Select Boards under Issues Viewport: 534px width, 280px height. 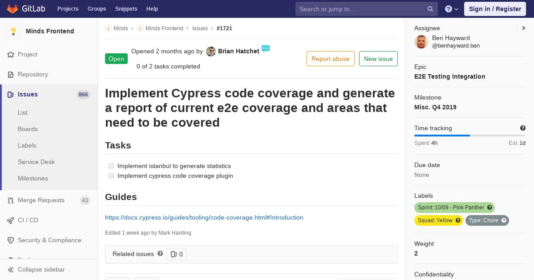click(x=28, y=129)
